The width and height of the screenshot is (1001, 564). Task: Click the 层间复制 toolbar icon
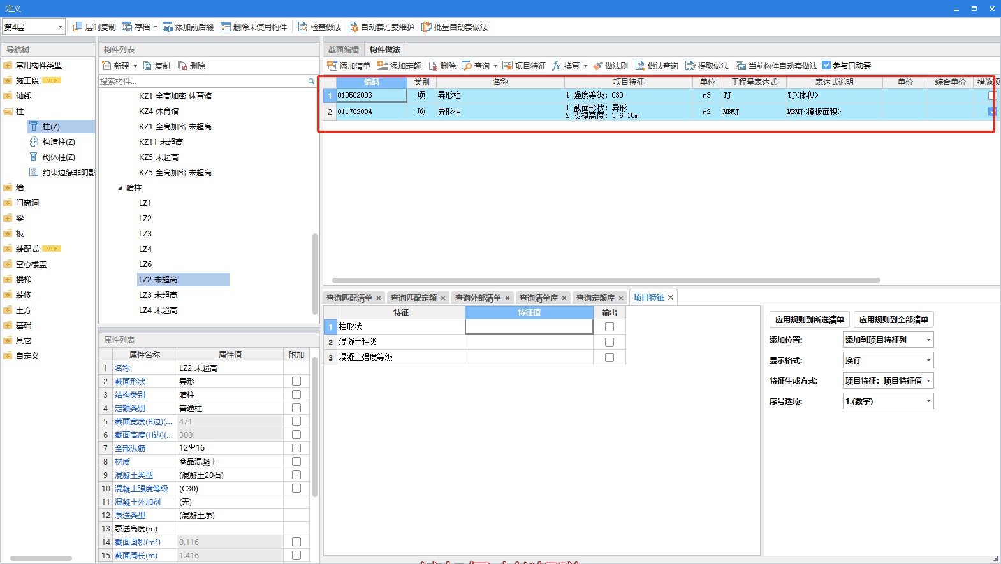click(78, 27)
